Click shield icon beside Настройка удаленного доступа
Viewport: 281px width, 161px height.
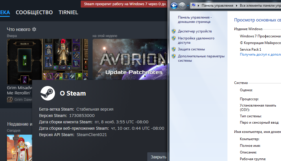point(173,38)
